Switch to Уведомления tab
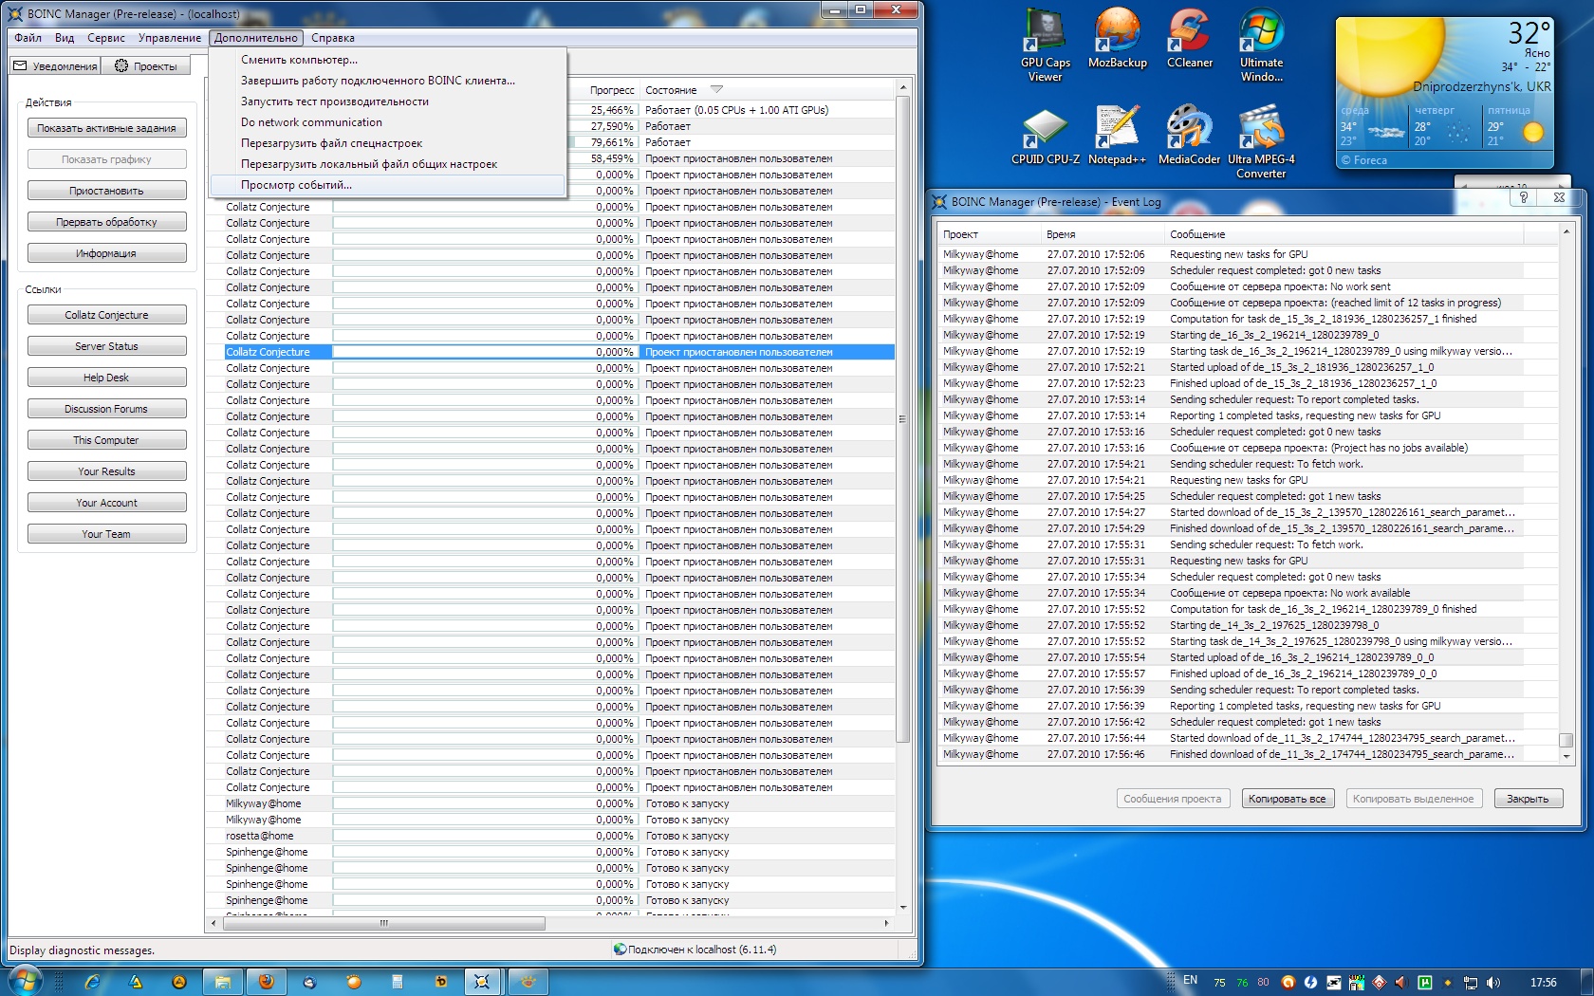The width and height of the screenshot is (1594, 996). 55,65
